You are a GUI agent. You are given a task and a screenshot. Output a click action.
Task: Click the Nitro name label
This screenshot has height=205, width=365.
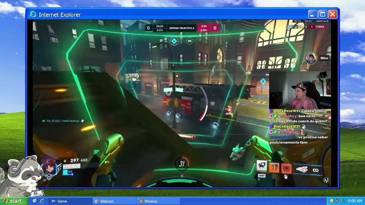[x=324, y=58]
